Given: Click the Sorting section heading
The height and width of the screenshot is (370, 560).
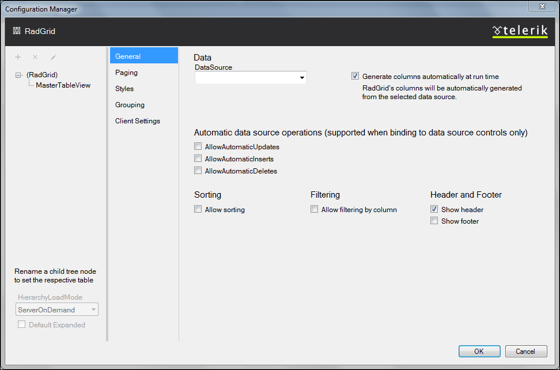Looking at the screenshot, I should point(207,195).
